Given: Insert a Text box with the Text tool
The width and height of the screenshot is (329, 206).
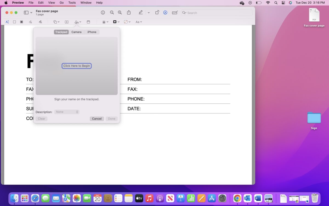Looking at the screenshot, I should click(x=67, y=22).
